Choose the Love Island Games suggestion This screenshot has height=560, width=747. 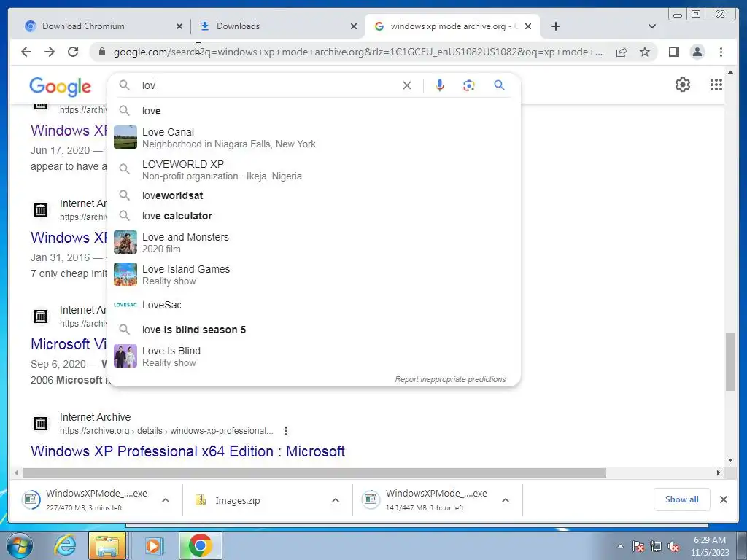[x=314, y=275]
